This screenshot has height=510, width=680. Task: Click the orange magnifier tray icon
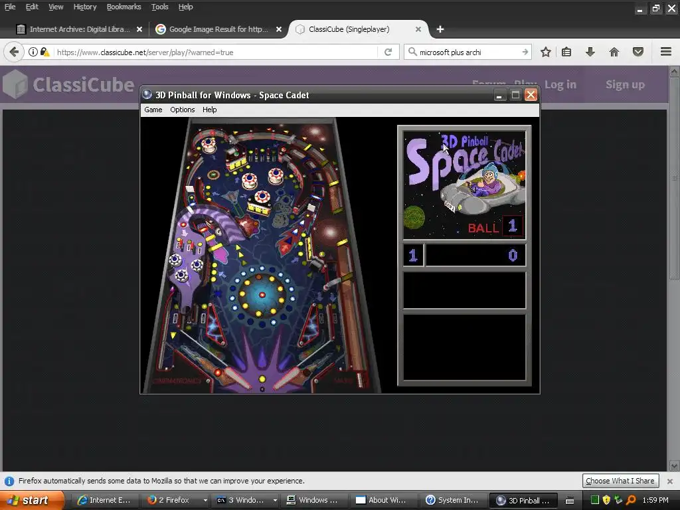pyautogui.click(x=631, y=500)
